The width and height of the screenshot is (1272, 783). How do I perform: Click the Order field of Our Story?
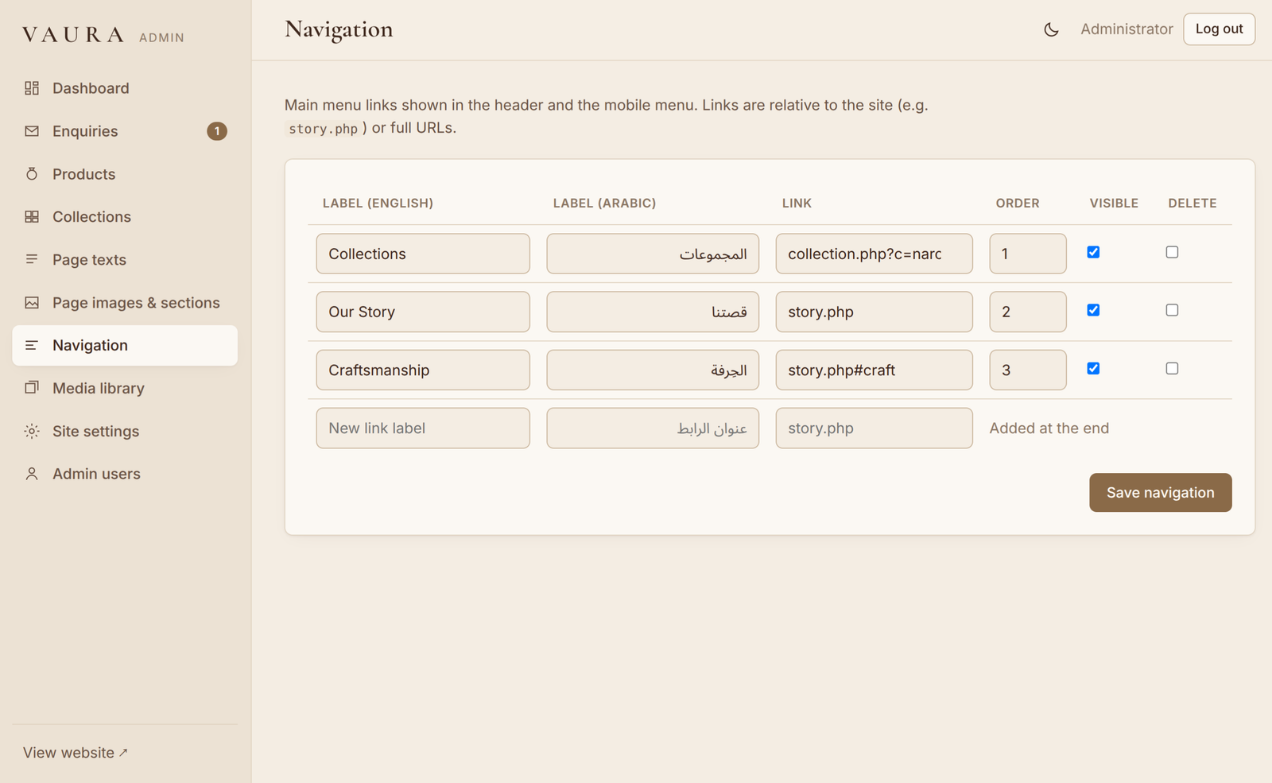coord(1028,312)
